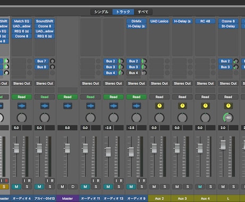Open H-Delay plugin on Aux 3
The image size is (245, 202).
click(x=182, y=21)
